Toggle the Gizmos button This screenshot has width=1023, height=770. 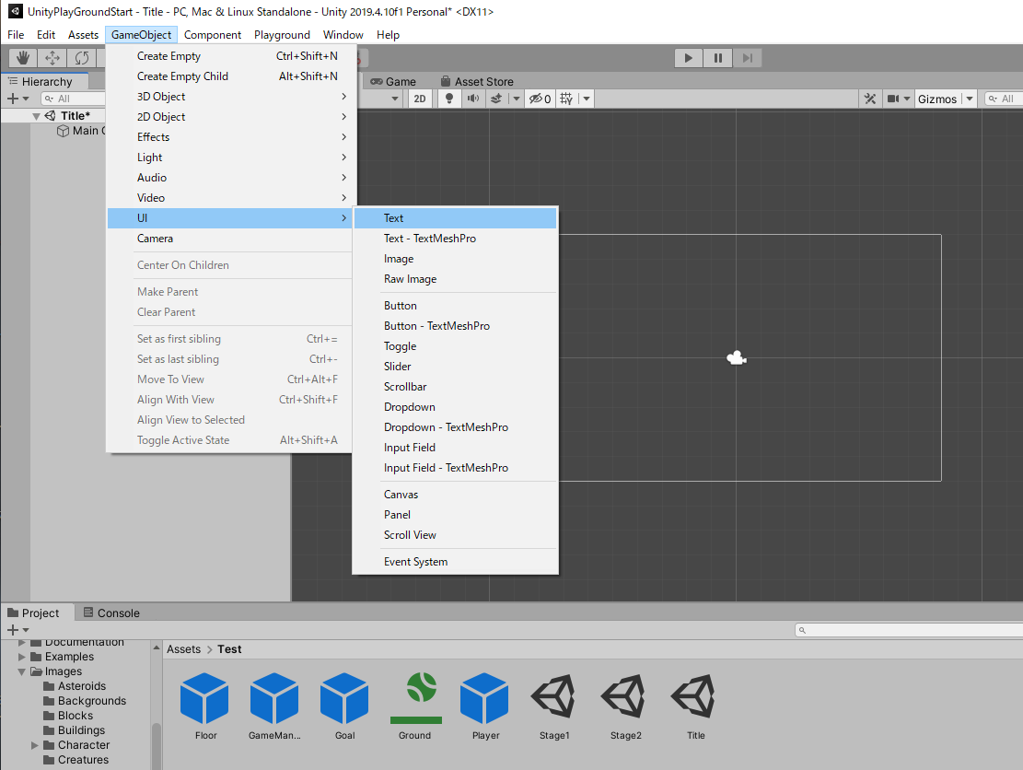tap(936, 99)
